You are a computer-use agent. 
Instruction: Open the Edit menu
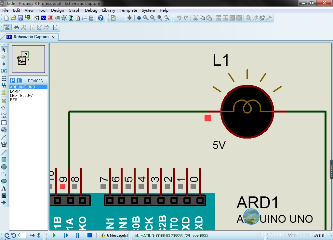click(x=17, y=10)
